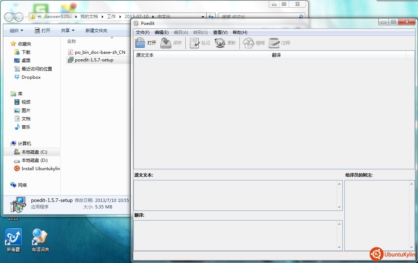This screenshot has height=263, width=418.
Task: Open the 查看(V) menu
Action: [220, 33]
